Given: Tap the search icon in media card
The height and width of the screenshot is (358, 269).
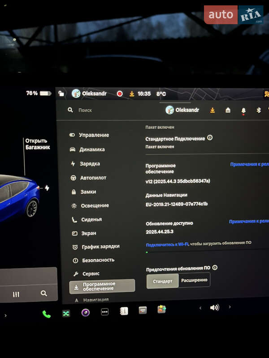Looking at the screenshot, I should [x=43, y=294].
